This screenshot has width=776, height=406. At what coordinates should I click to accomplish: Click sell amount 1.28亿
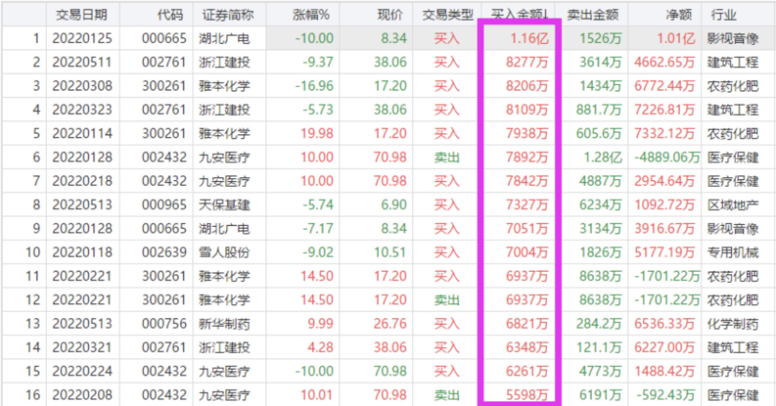pos(603,157)
